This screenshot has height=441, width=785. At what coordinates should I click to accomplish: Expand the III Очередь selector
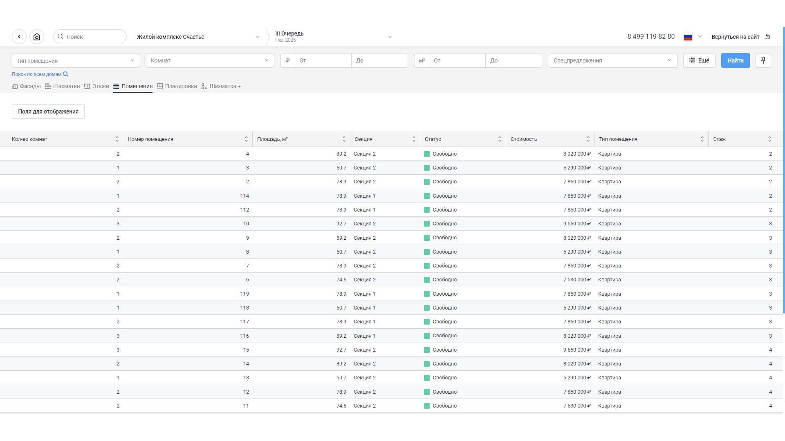coord(333,37)
